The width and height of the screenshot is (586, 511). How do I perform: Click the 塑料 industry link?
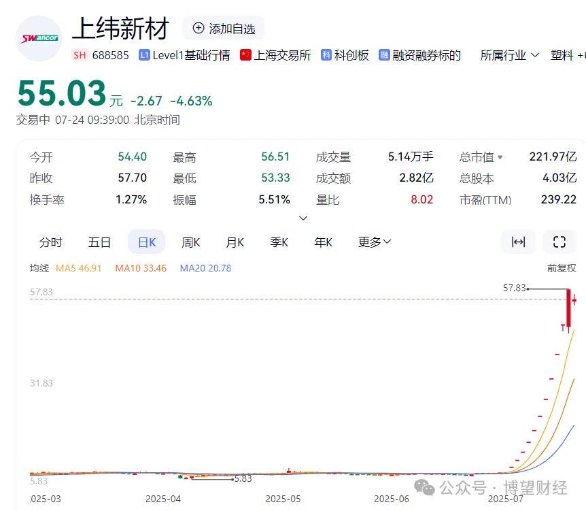tap(562, 55)
